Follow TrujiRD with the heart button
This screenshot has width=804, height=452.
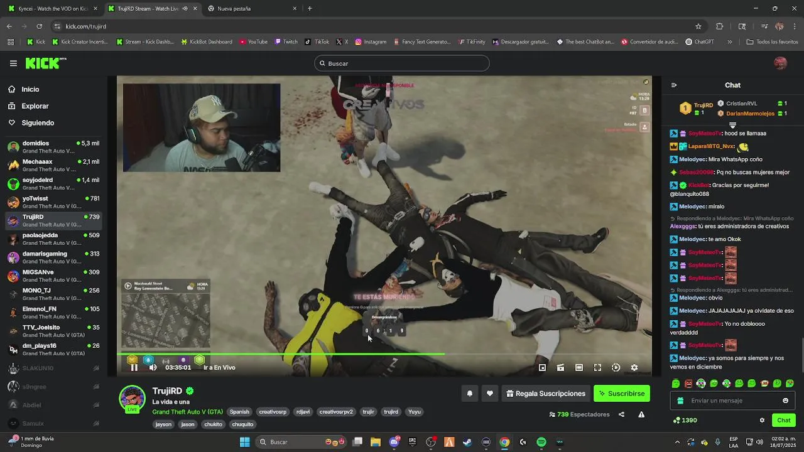pyautogui.click(x=490, y=394)
